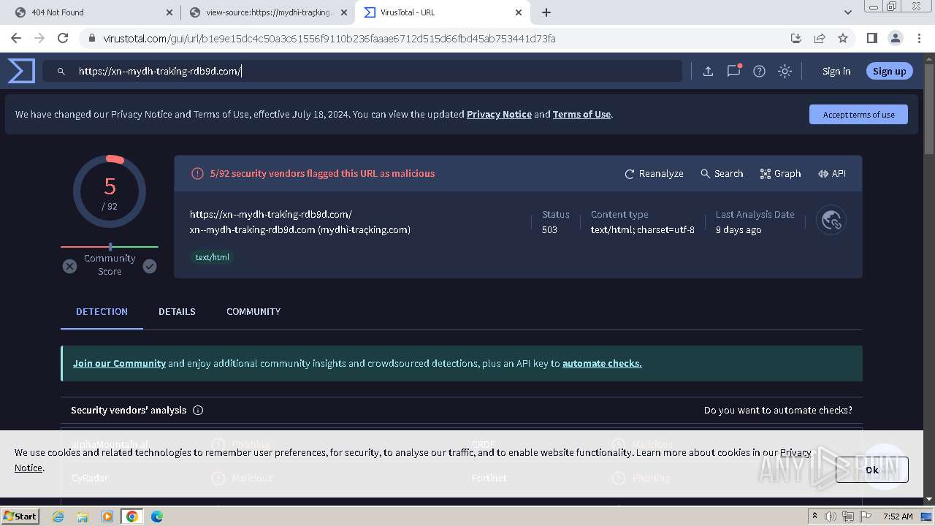Toggle the light/dark theme sun icon
935x526 pixels.
coord(785,71)
